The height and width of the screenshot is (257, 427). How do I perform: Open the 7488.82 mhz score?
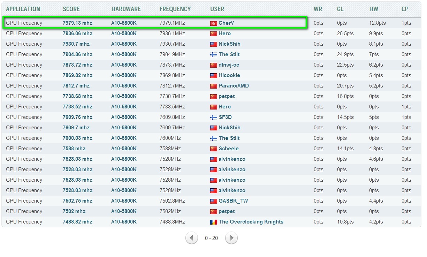point(77,222)
